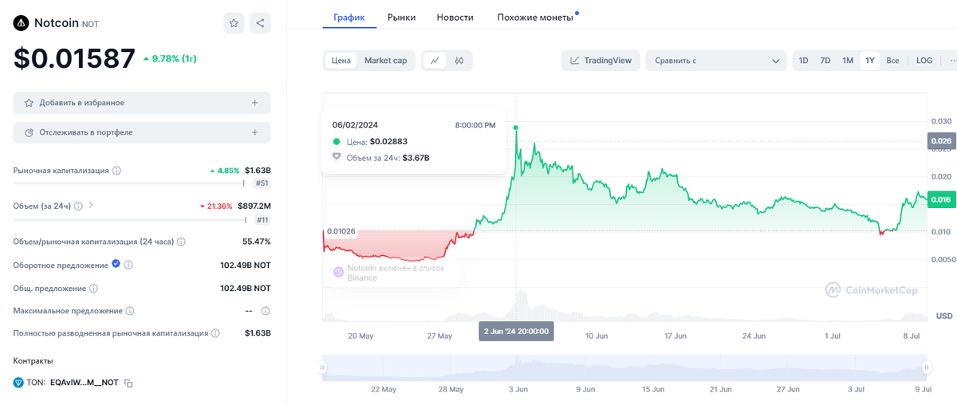Click info icon beside Максимальное предложение label
957x405 pixels.
(x=130, y=311)
